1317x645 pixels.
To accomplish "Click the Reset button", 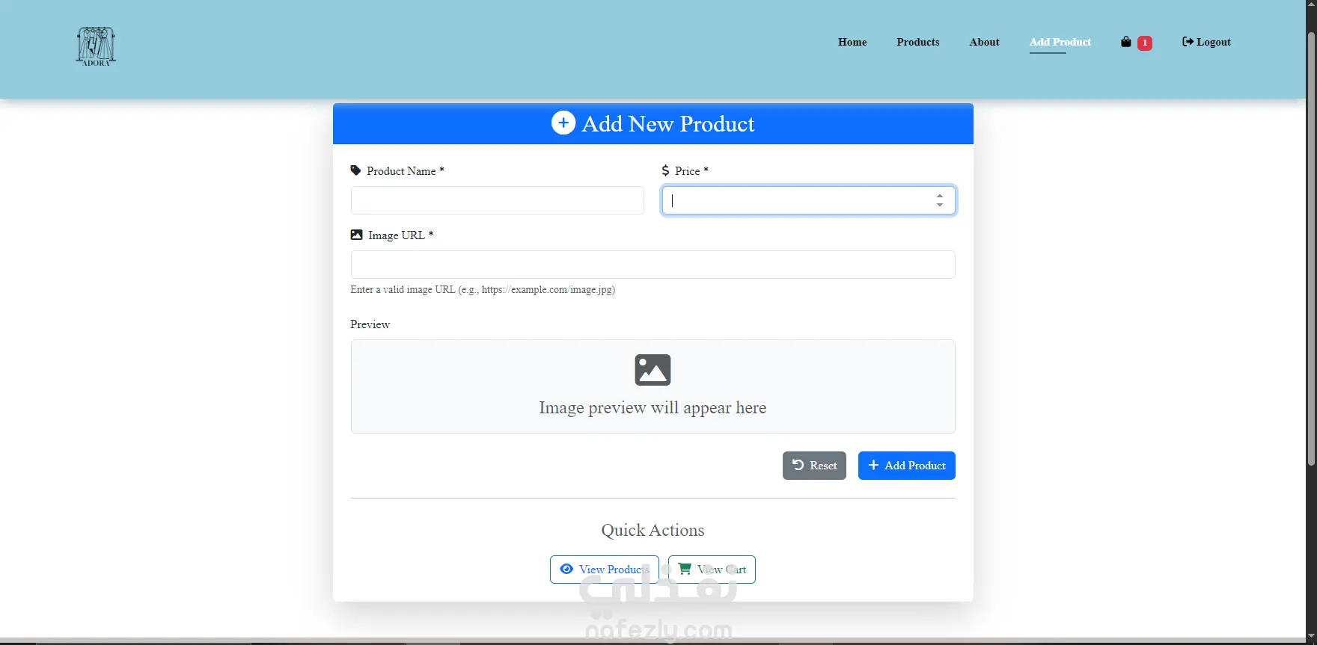I will click(814, 466).
